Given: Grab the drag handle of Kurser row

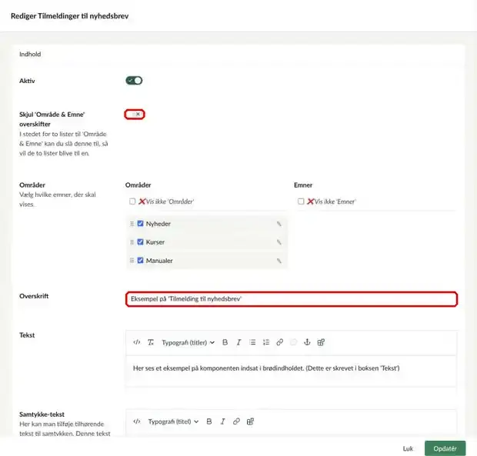Looking at the screenshot, I should pyautogui.click(x=132, y=242).
